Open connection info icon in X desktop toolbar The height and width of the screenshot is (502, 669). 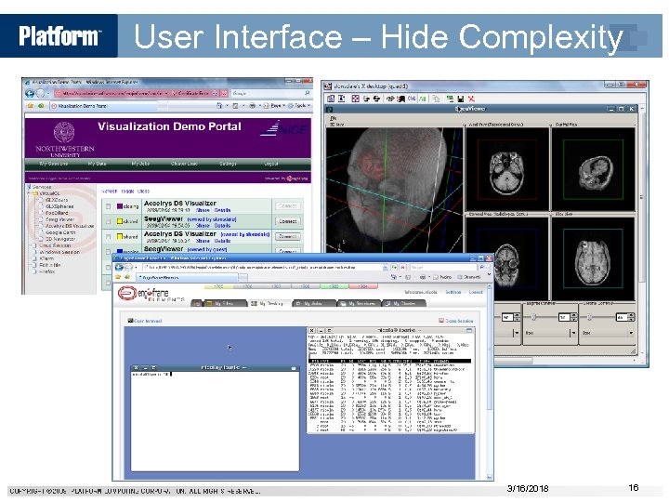click(341, 99)
